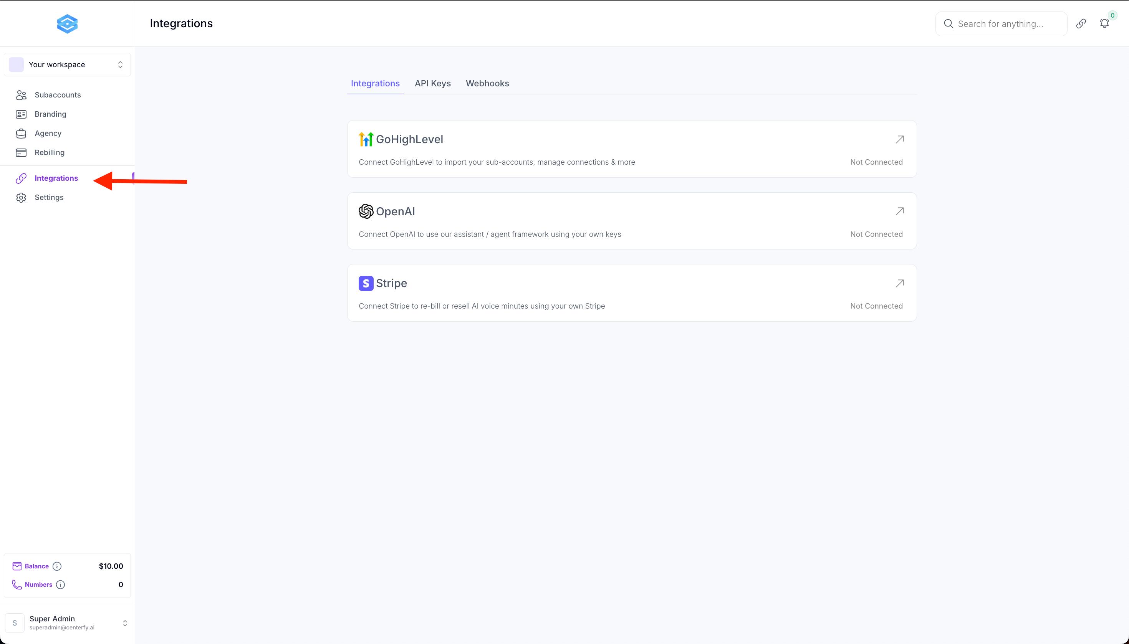Click the Numbers info icon
Screen dimensions: 1129x644
61,585
